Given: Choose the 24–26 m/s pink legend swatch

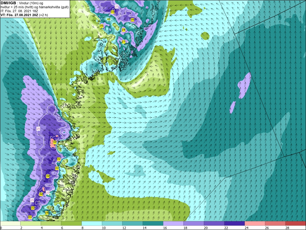Looking at the screenshot, I should [255, 223].
